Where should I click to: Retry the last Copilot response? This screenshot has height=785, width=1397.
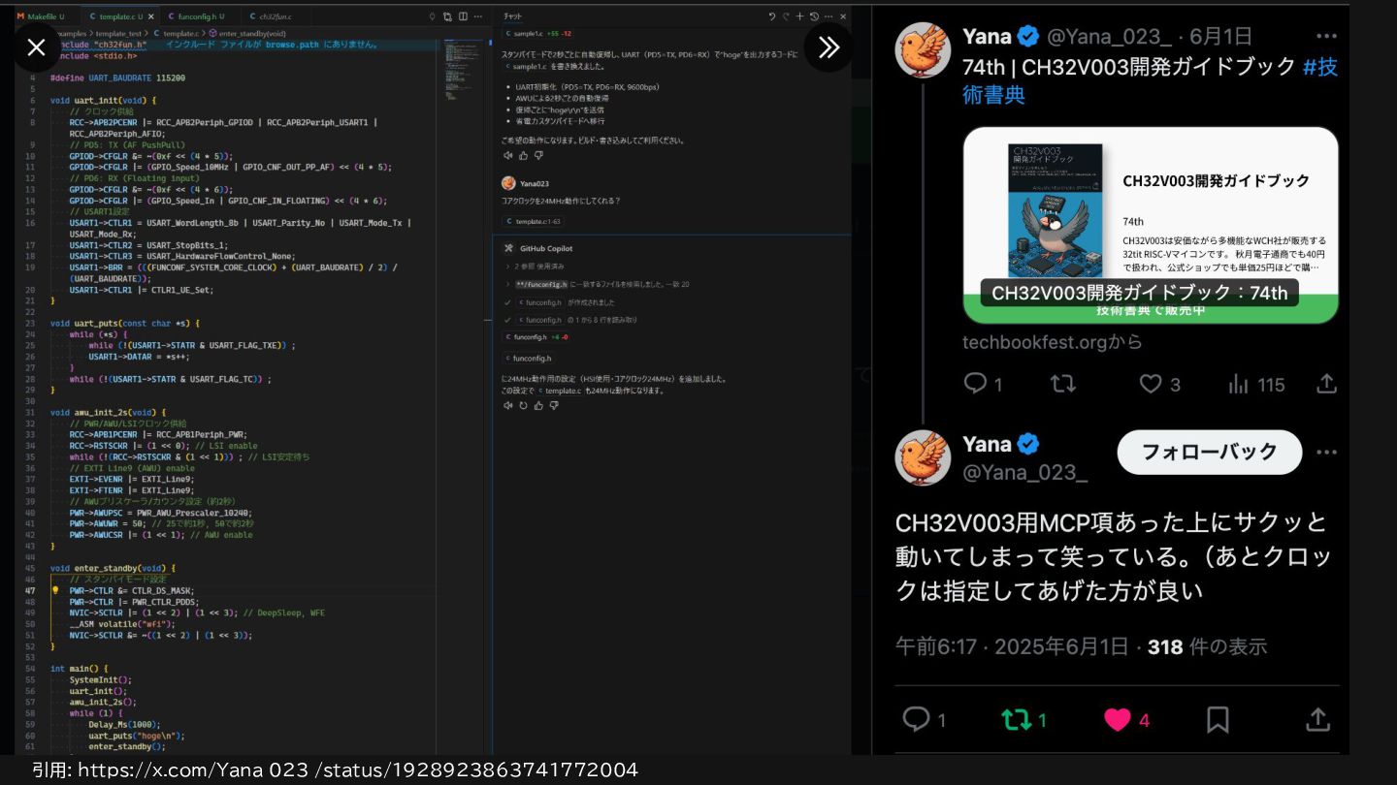524,406
